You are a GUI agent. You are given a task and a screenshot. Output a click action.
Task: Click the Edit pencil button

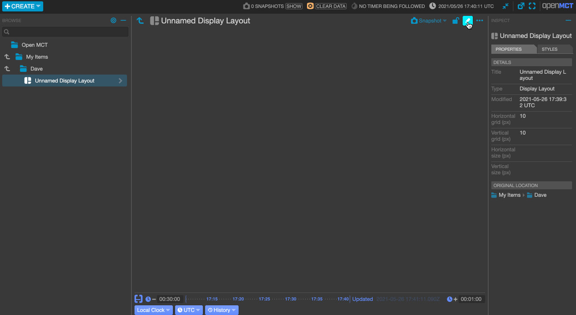tap(468, 21)
